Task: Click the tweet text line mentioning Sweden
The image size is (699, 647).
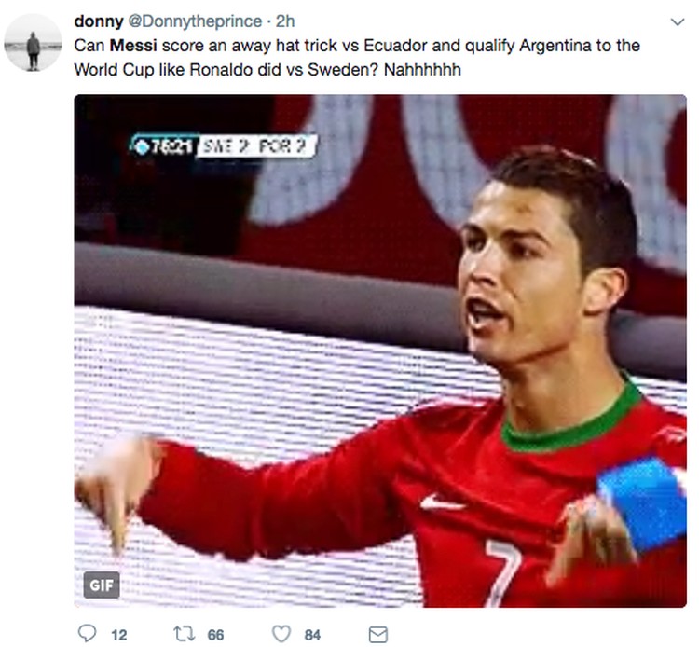Action: pyautogui.click(x=267, y=70)
